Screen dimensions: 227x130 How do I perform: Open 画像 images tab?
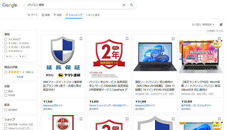[x=46, y=15]
